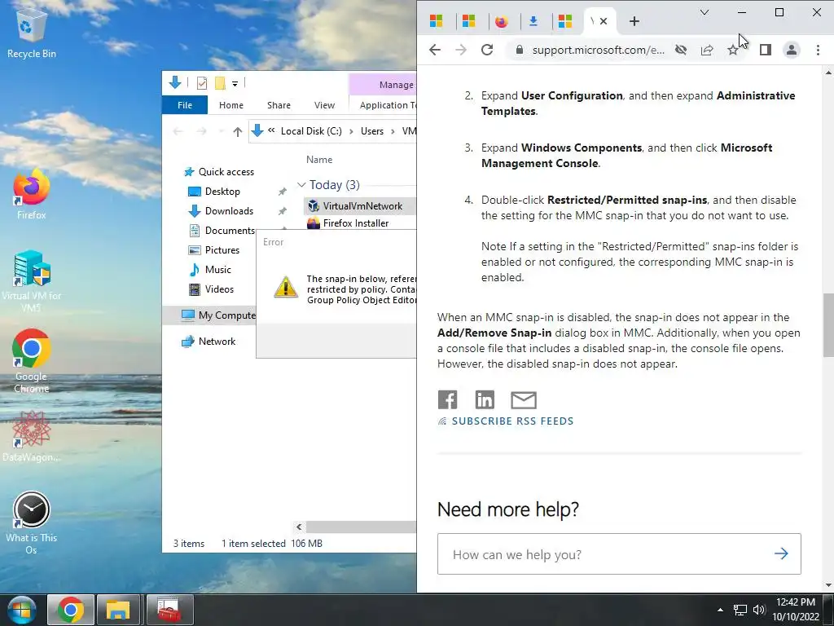Share this page via Chrome icon

[707, 50]
